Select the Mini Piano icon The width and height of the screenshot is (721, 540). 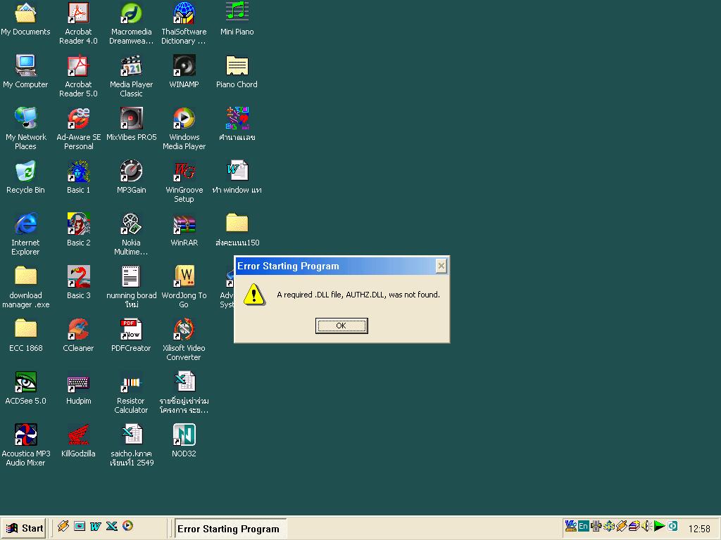237,19
